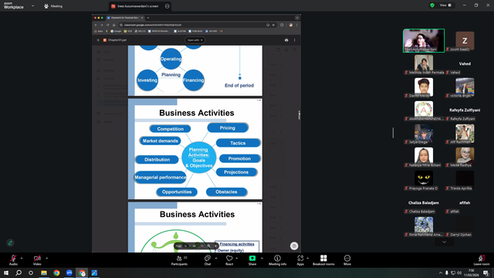Viewport: 494px width, 278px height.
Task: Click the browser Reload icon
Action: tap(108, 25)
